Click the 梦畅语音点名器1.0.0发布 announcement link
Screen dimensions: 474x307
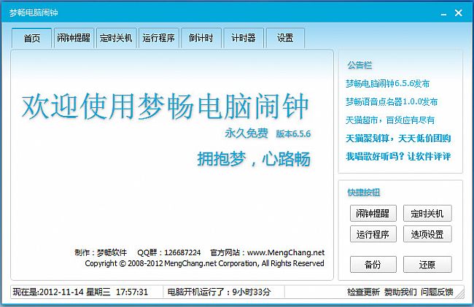(392, 101)
